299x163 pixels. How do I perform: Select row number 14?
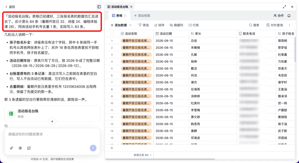[x=112, y=131]
